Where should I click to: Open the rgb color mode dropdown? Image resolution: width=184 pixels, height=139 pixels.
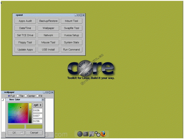pyautogui.click(x=38, y=105)
